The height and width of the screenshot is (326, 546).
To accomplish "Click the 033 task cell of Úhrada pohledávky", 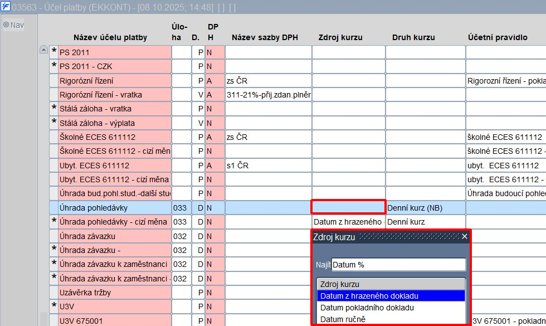I will click(182, 207).
